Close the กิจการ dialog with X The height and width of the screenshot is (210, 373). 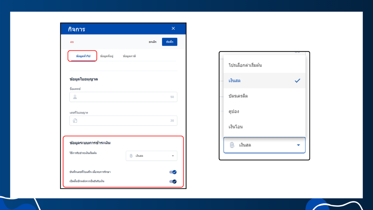(x=173, y=29)
